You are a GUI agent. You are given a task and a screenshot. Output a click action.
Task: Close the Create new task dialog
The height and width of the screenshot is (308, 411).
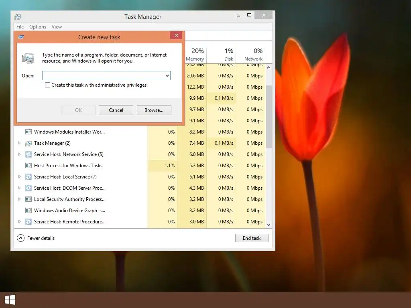click(x=176, y=35)
